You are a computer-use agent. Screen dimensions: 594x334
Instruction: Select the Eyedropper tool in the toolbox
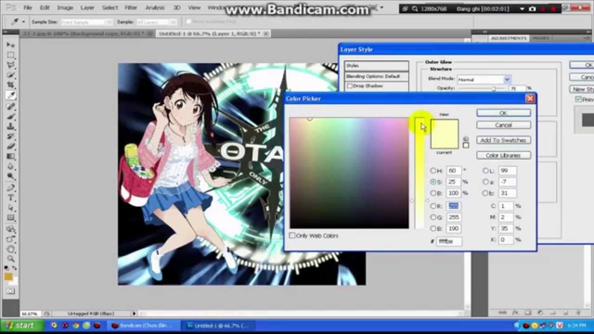10,96
